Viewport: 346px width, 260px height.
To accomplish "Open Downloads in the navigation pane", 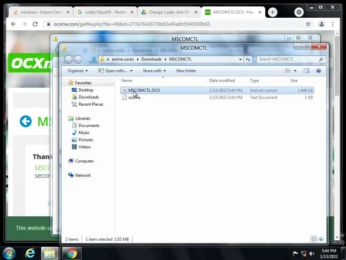I will [89, 97].
